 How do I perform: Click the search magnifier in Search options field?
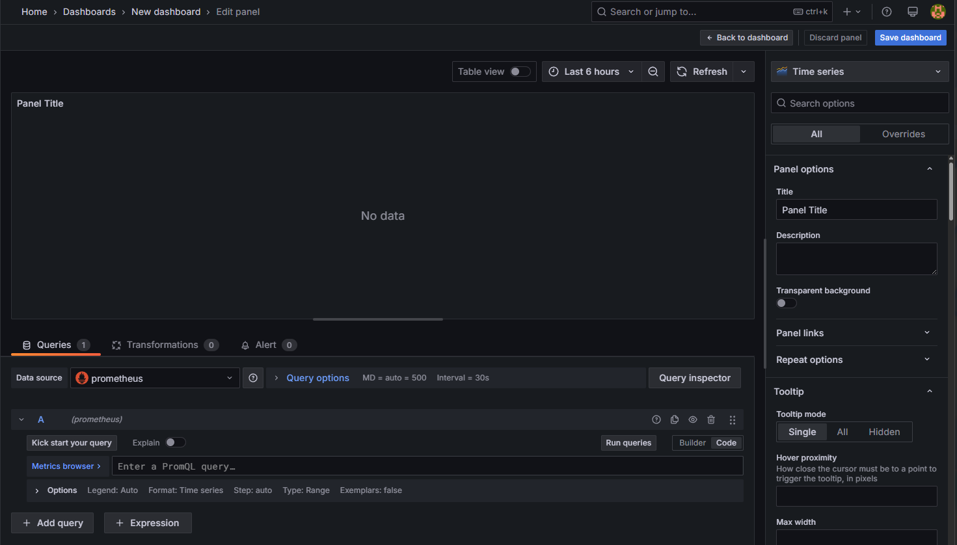pyautogui.click(x=781, y=103)
